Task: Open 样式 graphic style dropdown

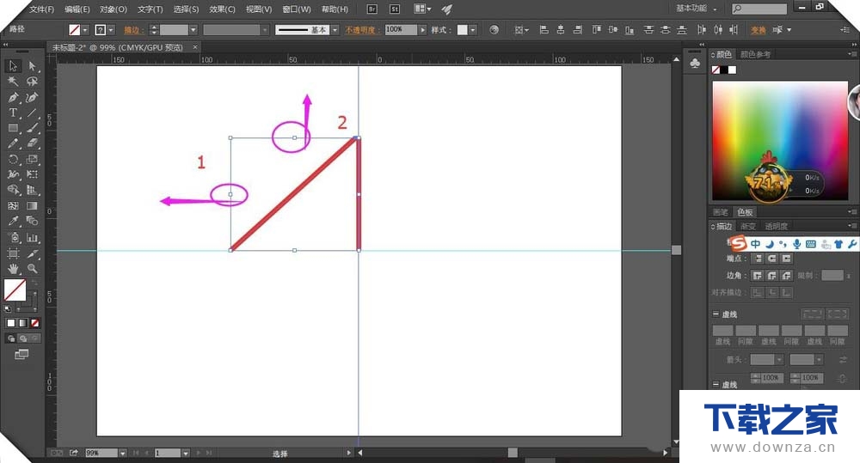Action: coord(473,30)
